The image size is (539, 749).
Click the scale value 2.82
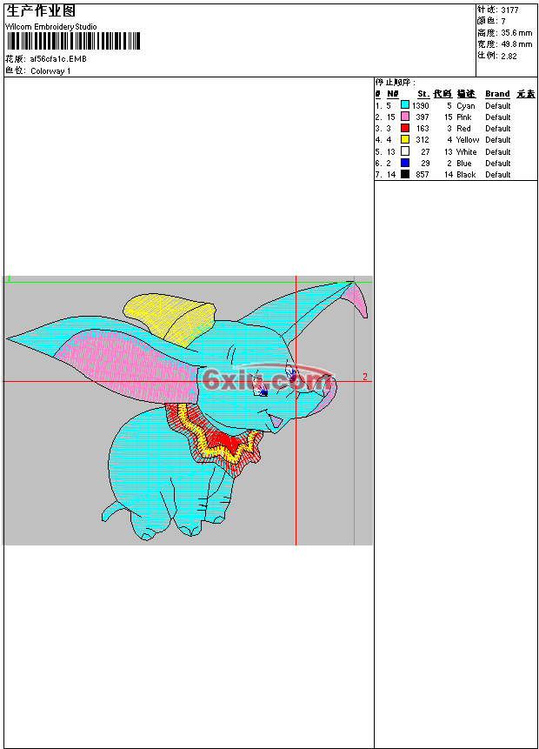click(x=509, y=56)
